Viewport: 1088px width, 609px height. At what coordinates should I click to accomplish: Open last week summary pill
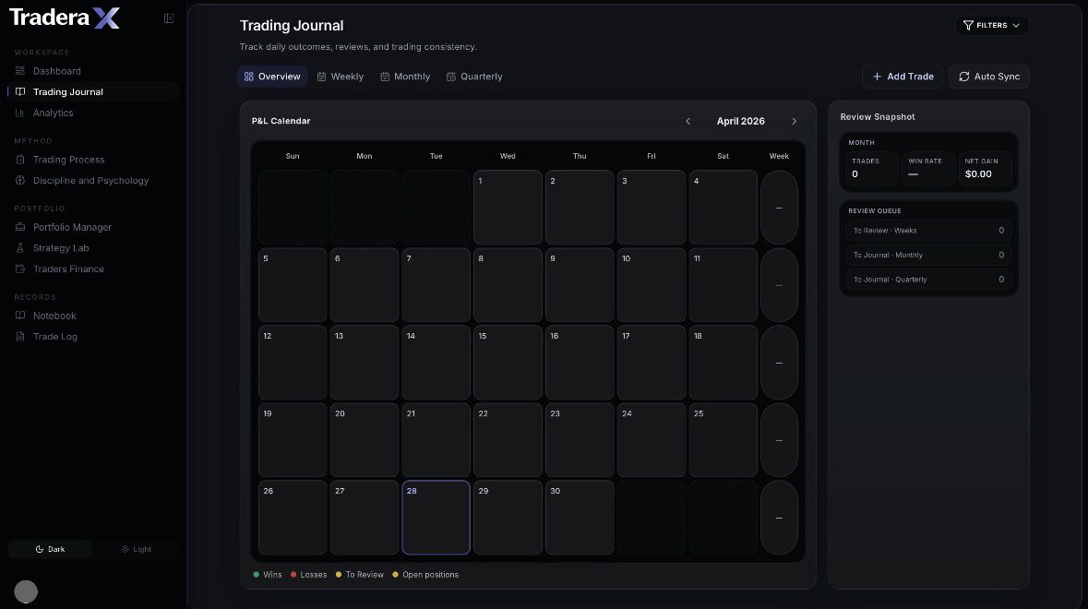coord(779,518)
